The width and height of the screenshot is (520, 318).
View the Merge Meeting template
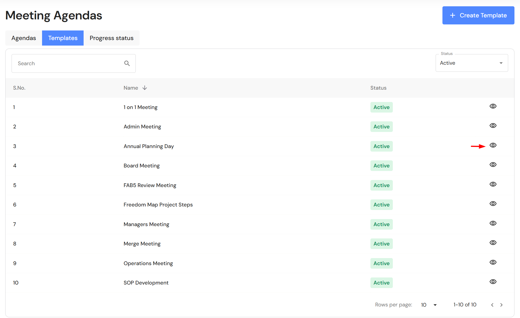[493, 243]
